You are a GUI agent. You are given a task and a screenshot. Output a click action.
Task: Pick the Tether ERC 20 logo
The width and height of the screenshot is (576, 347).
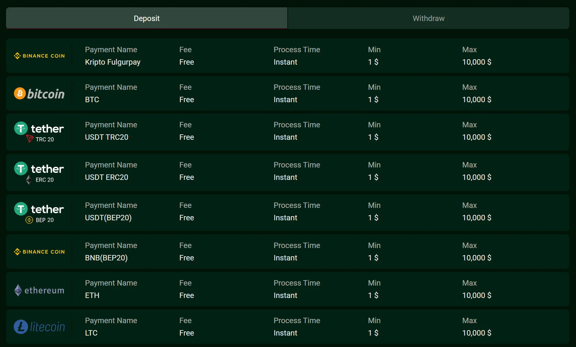39,172
